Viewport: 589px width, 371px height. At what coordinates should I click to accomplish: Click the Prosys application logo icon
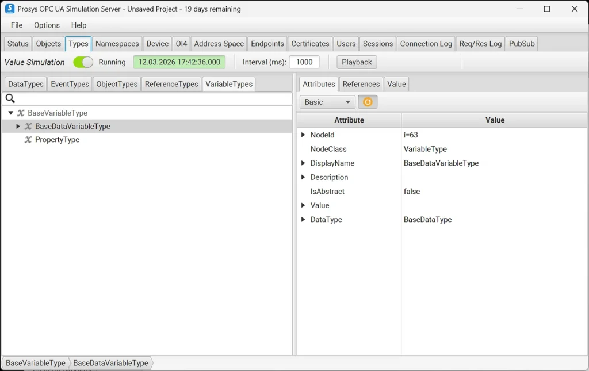click(x=10, y=9)
